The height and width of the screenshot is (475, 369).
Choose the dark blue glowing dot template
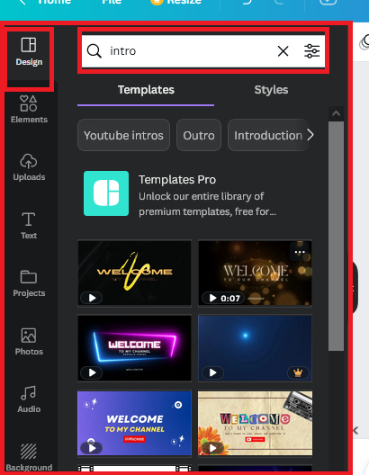pyautogui.click(x=255, y=347)
